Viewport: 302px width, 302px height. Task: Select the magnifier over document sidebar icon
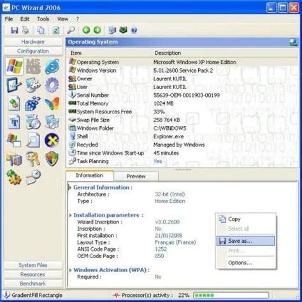33,140
